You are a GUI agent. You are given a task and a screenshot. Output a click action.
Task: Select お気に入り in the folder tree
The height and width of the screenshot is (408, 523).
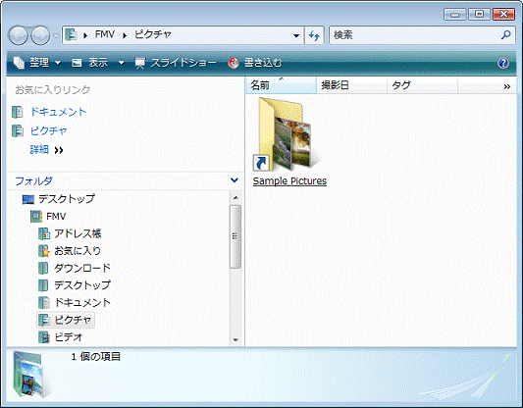[x=78, y=251]
